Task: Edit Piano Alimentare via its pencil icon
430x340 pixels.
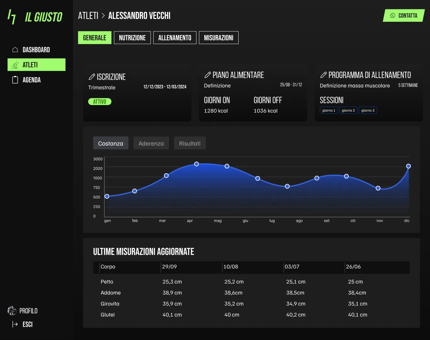Action: click(208, 75)
